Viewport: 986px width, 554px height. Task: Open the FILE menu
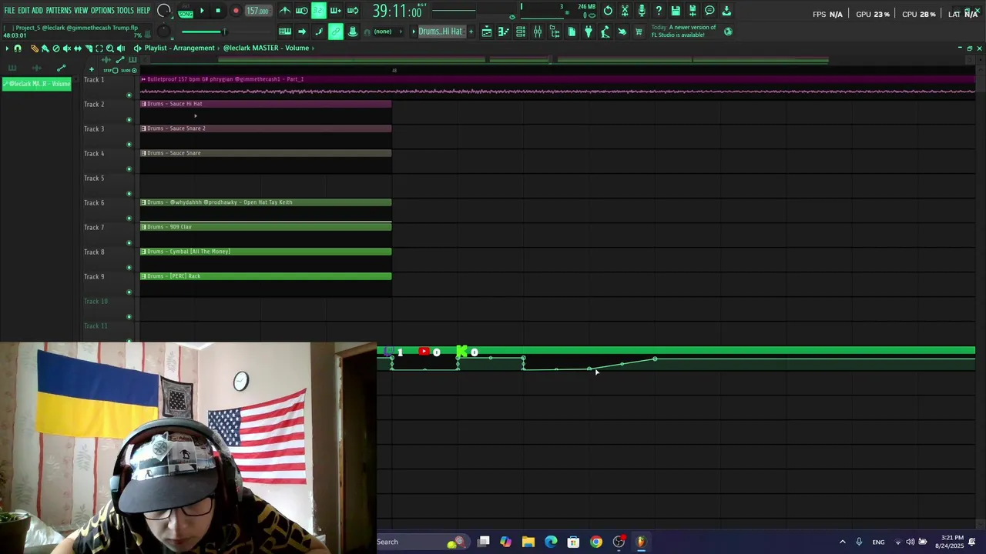(9, 11)
